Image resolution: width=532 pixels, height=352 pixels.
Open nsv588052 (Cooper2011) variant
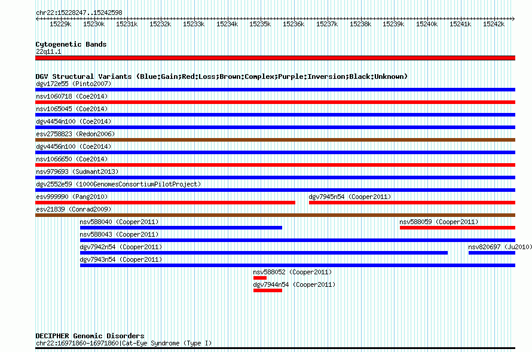pyautogui.click(x=292, y=272)
